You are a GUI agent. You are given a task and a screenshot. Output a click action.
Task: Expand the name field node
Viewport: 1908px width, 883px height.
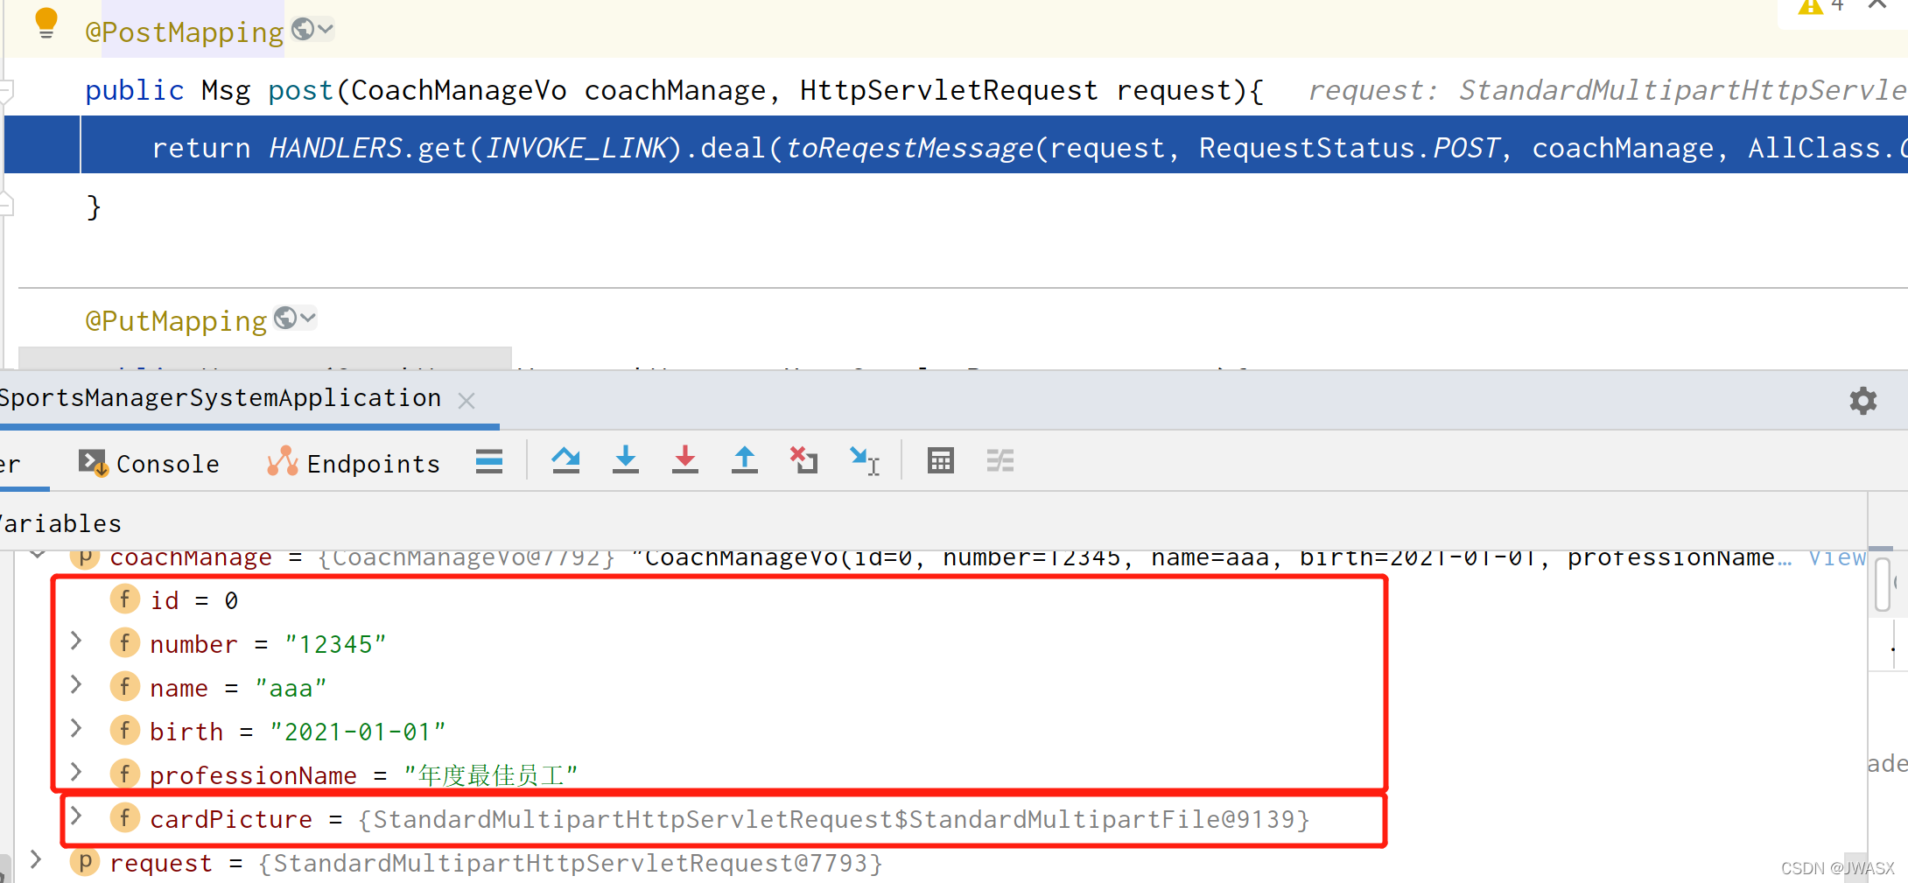pos(76,685)
